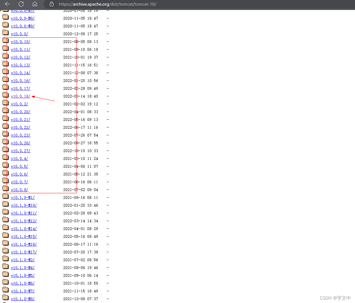Image resolution: width=355 pixels, height=303 pixels.
Task: Click the home icon
Action: click(35, 4)
